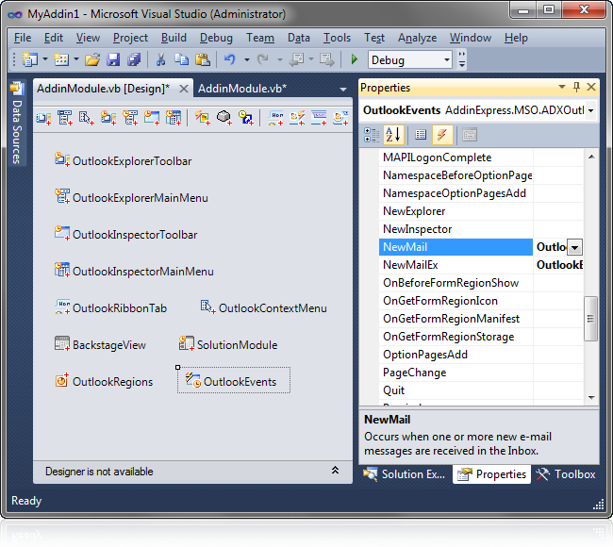Screen dimensions: 613x547
Task: Open the Debug configuration dropdown
Action: (x=446, y=60)
